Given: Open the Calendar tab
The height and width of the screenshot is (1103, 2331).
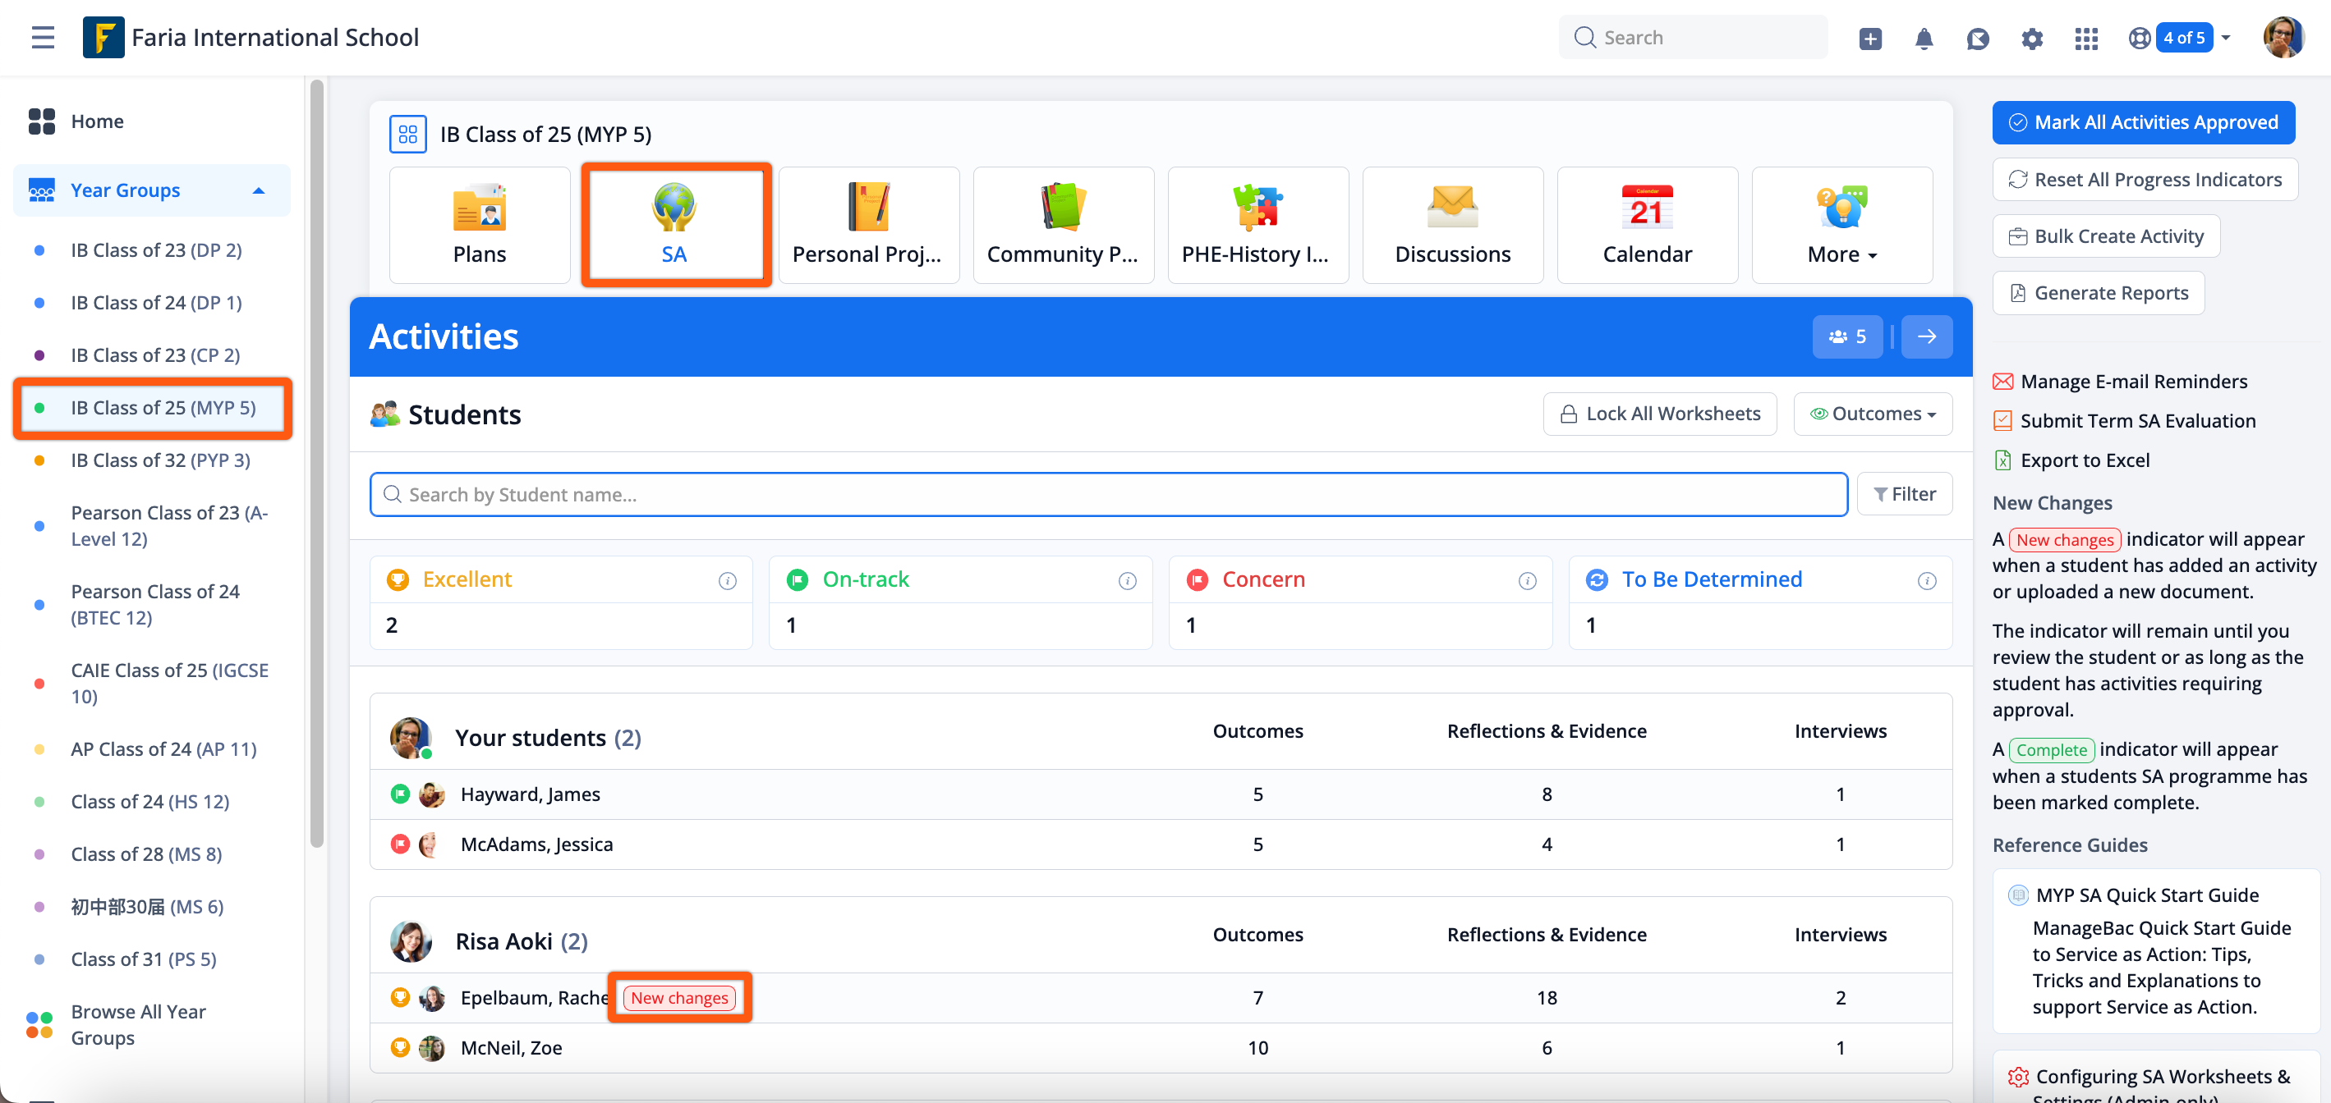Looking at the screenshot, I should point(1646,224).
